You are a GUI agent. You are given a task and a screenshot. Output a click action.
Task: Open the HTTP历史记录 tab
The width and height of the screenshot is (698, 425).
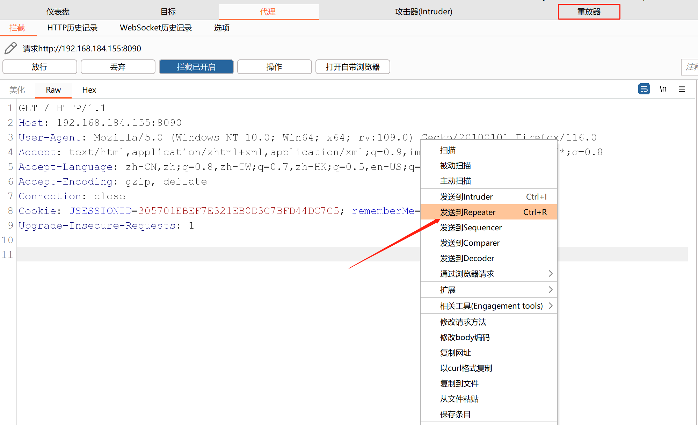72,28
